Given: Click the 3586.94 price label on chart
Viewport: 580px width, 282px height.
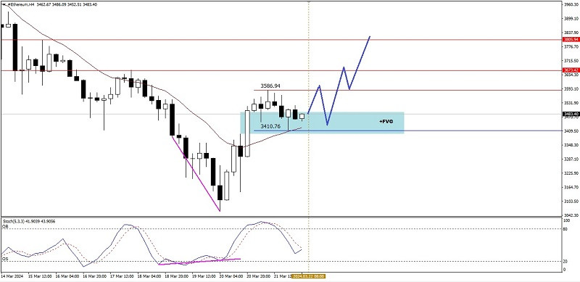Looking at the screenshot, I should point(270,86).
